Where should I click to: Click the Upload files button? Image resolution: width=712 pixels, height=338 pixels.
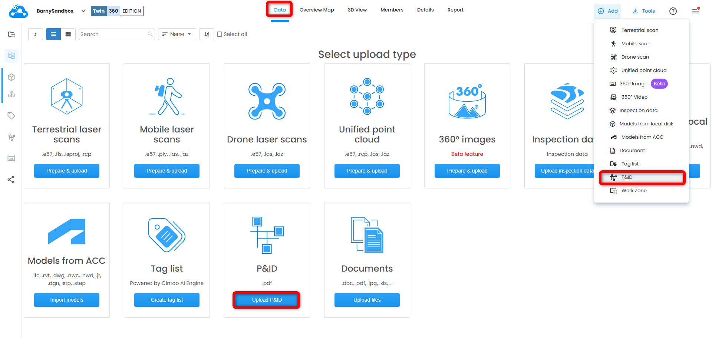click(x=367, y=300)
